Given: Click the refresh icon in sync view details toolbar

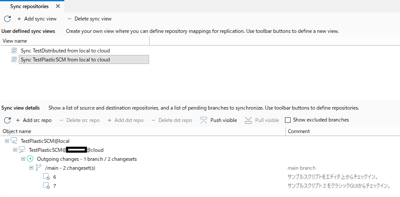Looking at the screenshot, I should point(7,120).
